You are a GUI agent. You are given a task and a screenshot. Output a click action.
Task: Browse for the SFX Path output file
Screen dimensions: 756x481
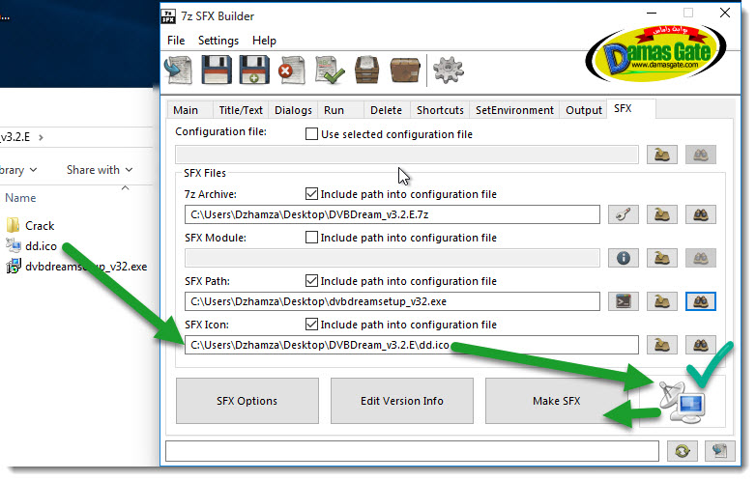tap(662, 302)
